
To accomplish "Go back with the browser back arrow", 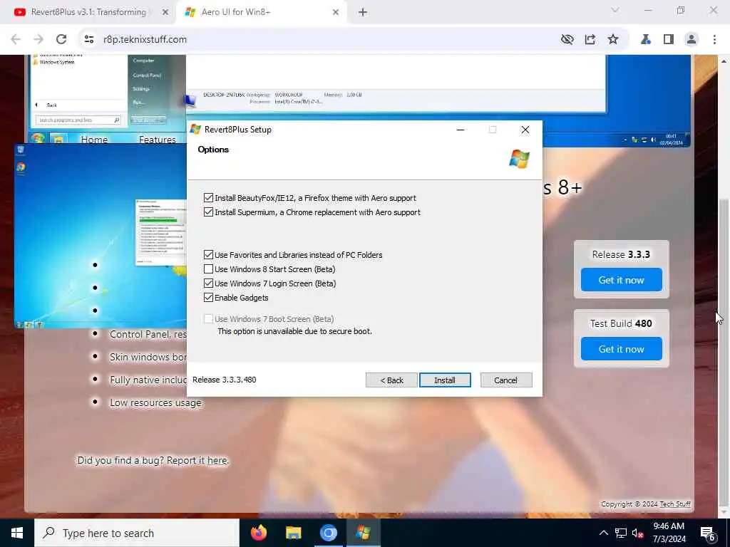I will pos(16,39).
